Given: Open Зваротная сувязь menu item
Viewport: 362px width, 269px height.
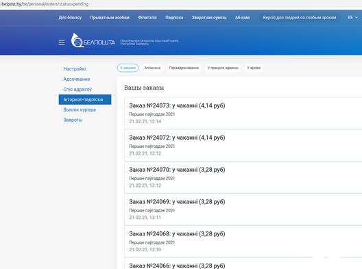Looking at the screenshot, I should [x=209, y=18].
